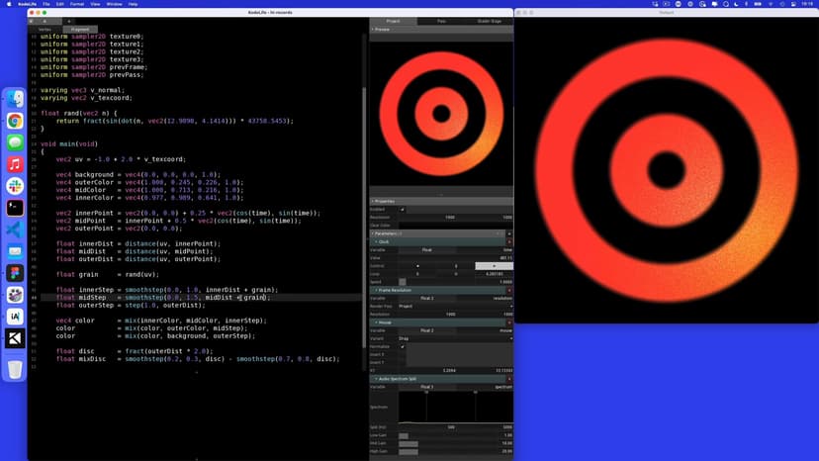Select the Pass tab in right panel
The height and width of the screenshot is (461, 819).
point(441,21)
